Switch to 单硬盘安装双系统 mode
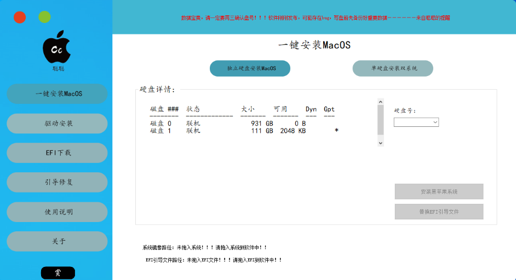This screenshot has width=516, height=280. 393,68
